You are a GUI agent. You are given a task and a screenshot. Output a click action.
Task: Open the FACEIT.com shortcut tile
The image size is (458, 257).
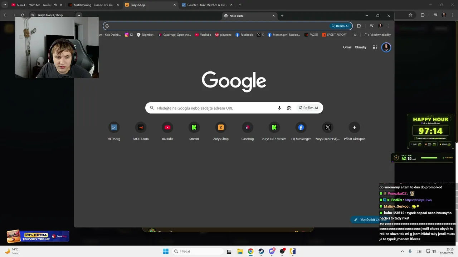pyautogui.click(x=141, y=131)
